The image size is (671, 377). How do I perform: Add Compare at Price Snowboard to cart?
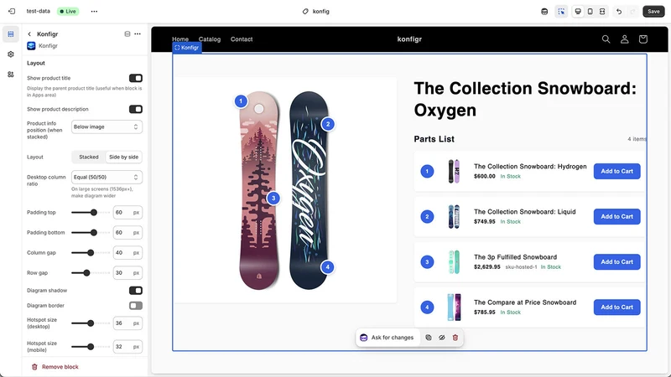(616, 307)
